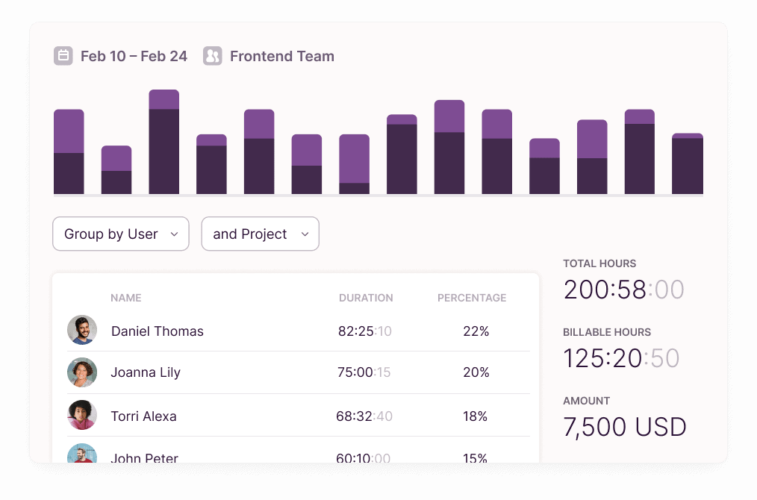
Task: Click the last bar in the chart
Action: coord(688,164)
